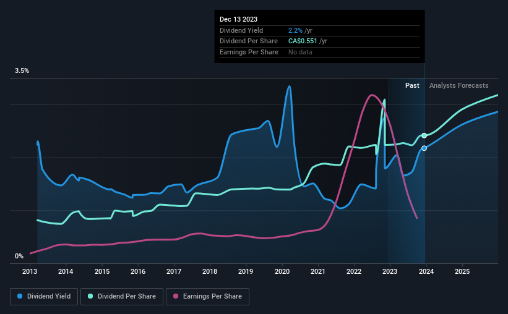The image size is (508, 314).
Task: Click the pink Earnings Per Share legend dot
Action: point(176,296)
